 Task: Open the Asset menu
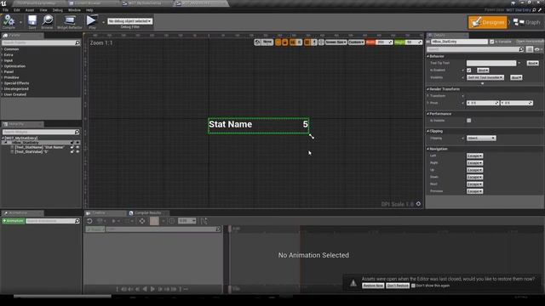[30, 10]
